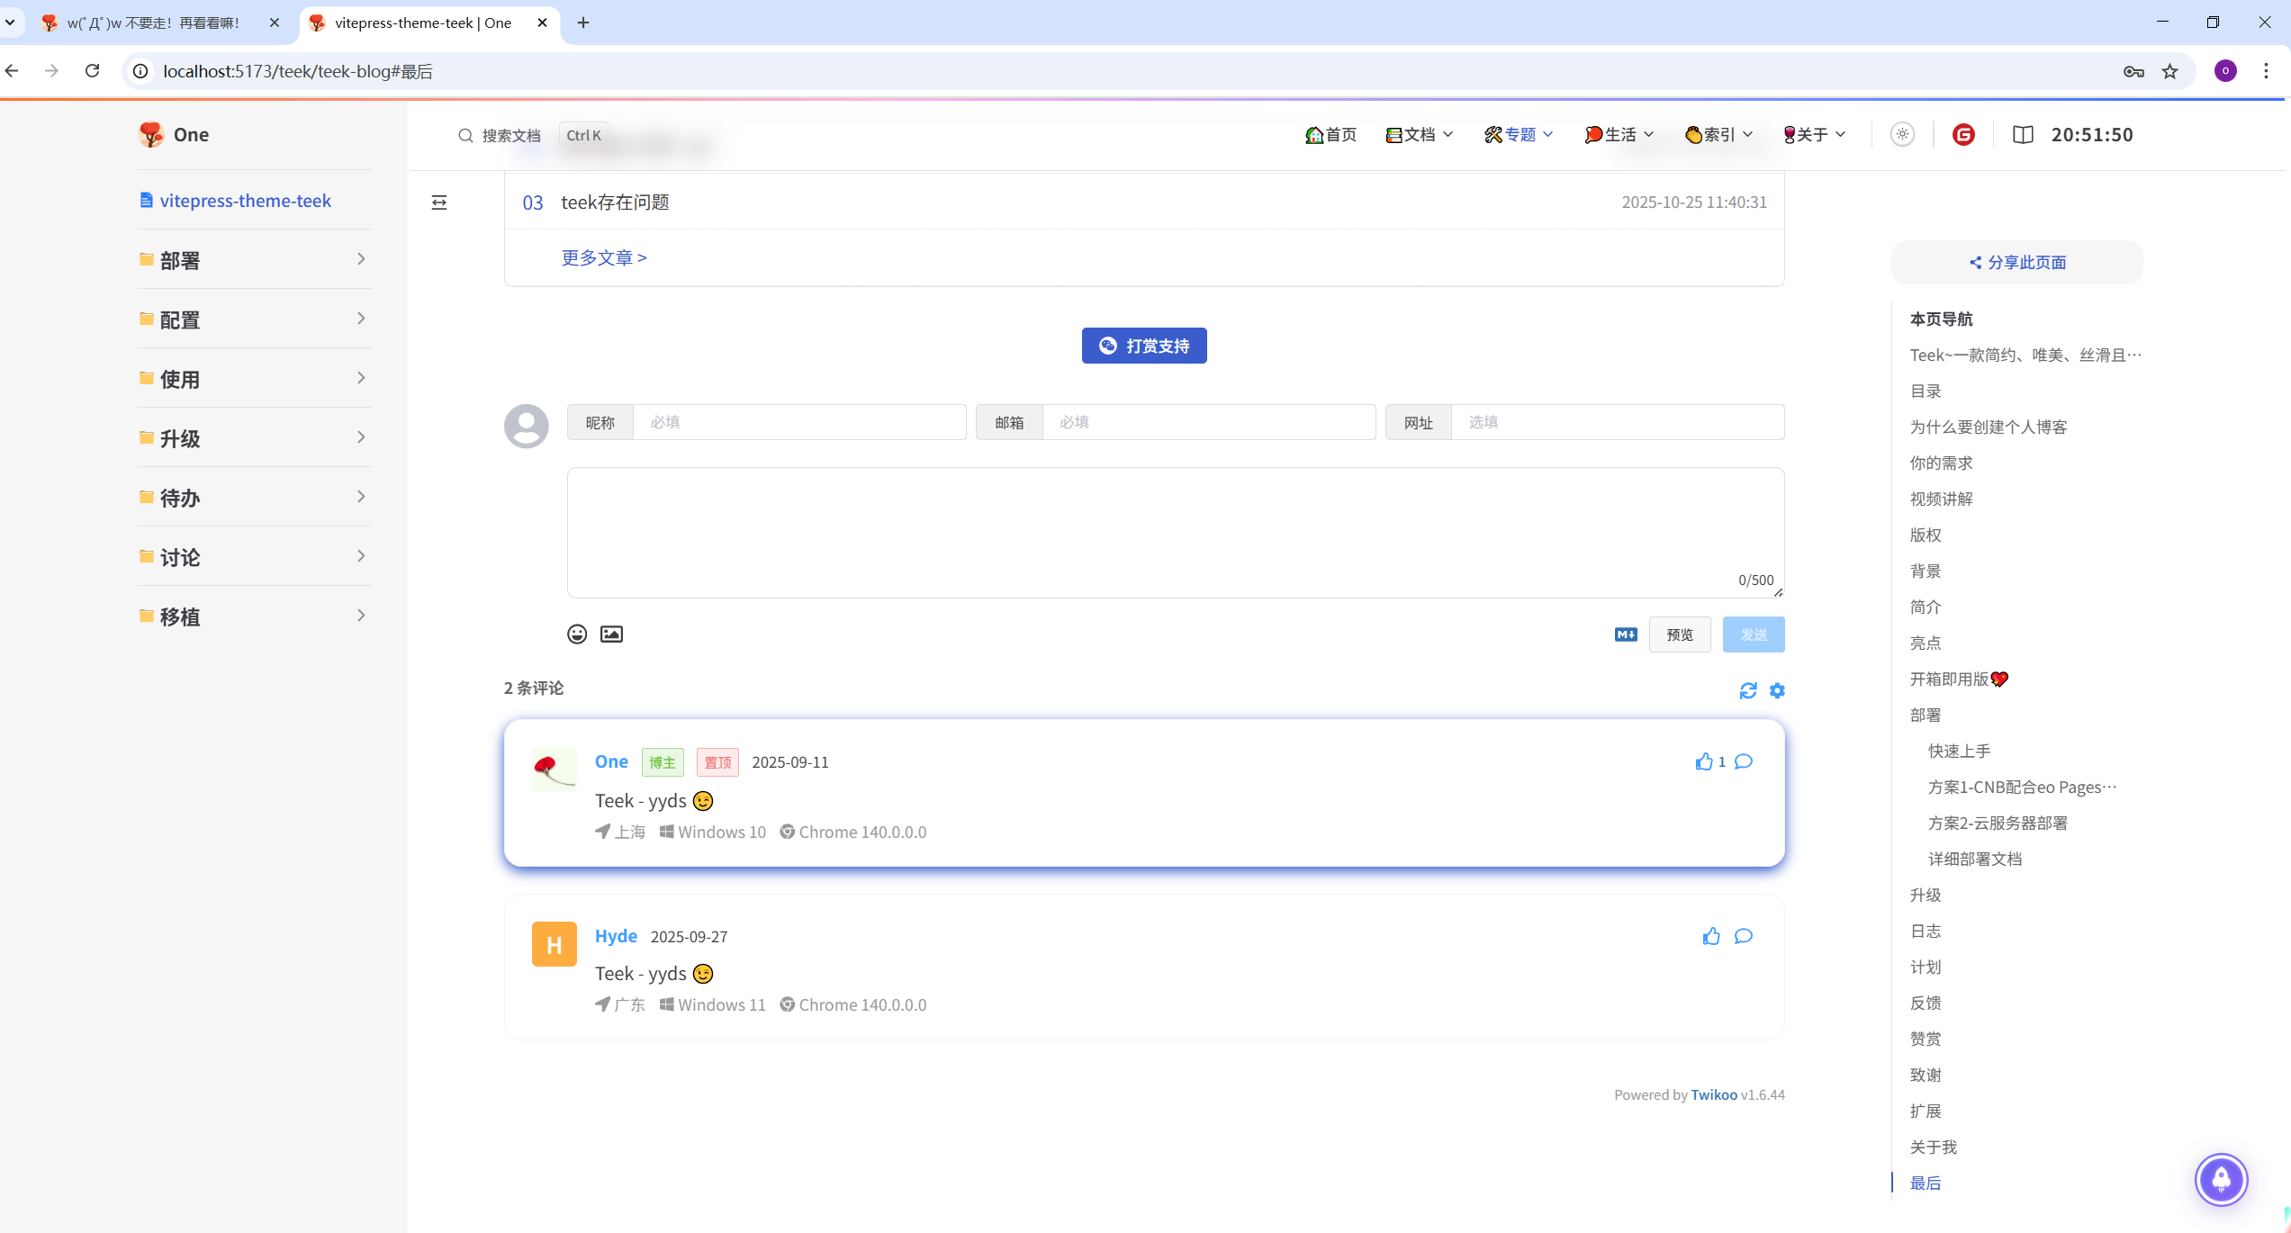Click the emoji picker icon below the comment box
Image resolution: width=2291 pixels, height=1233 pixels.
coord(577,634)
